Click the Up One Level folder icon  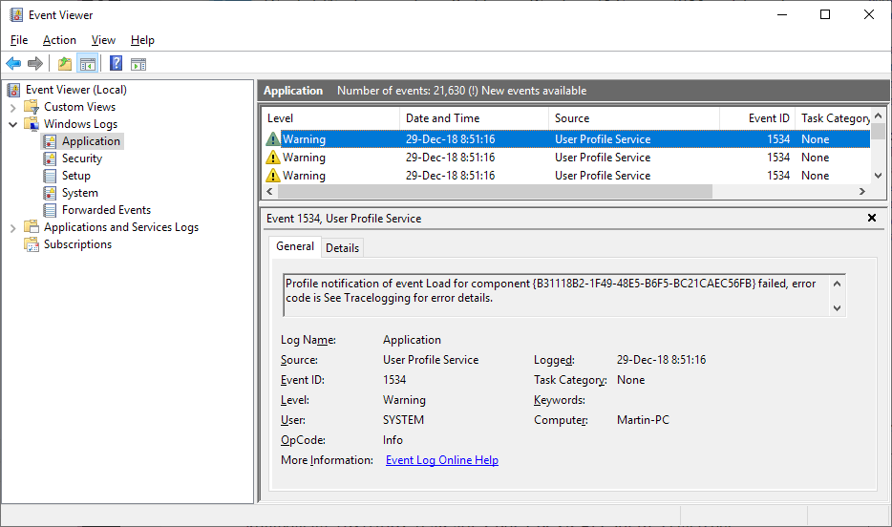[x=65, y=64]
